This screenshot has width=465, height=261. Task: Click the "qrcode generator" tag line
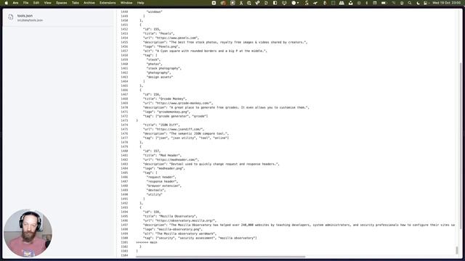pos(175,116)
